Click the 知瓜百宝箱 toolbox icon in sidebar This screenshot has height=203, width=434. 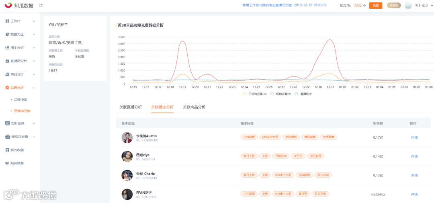coord(8,137)
